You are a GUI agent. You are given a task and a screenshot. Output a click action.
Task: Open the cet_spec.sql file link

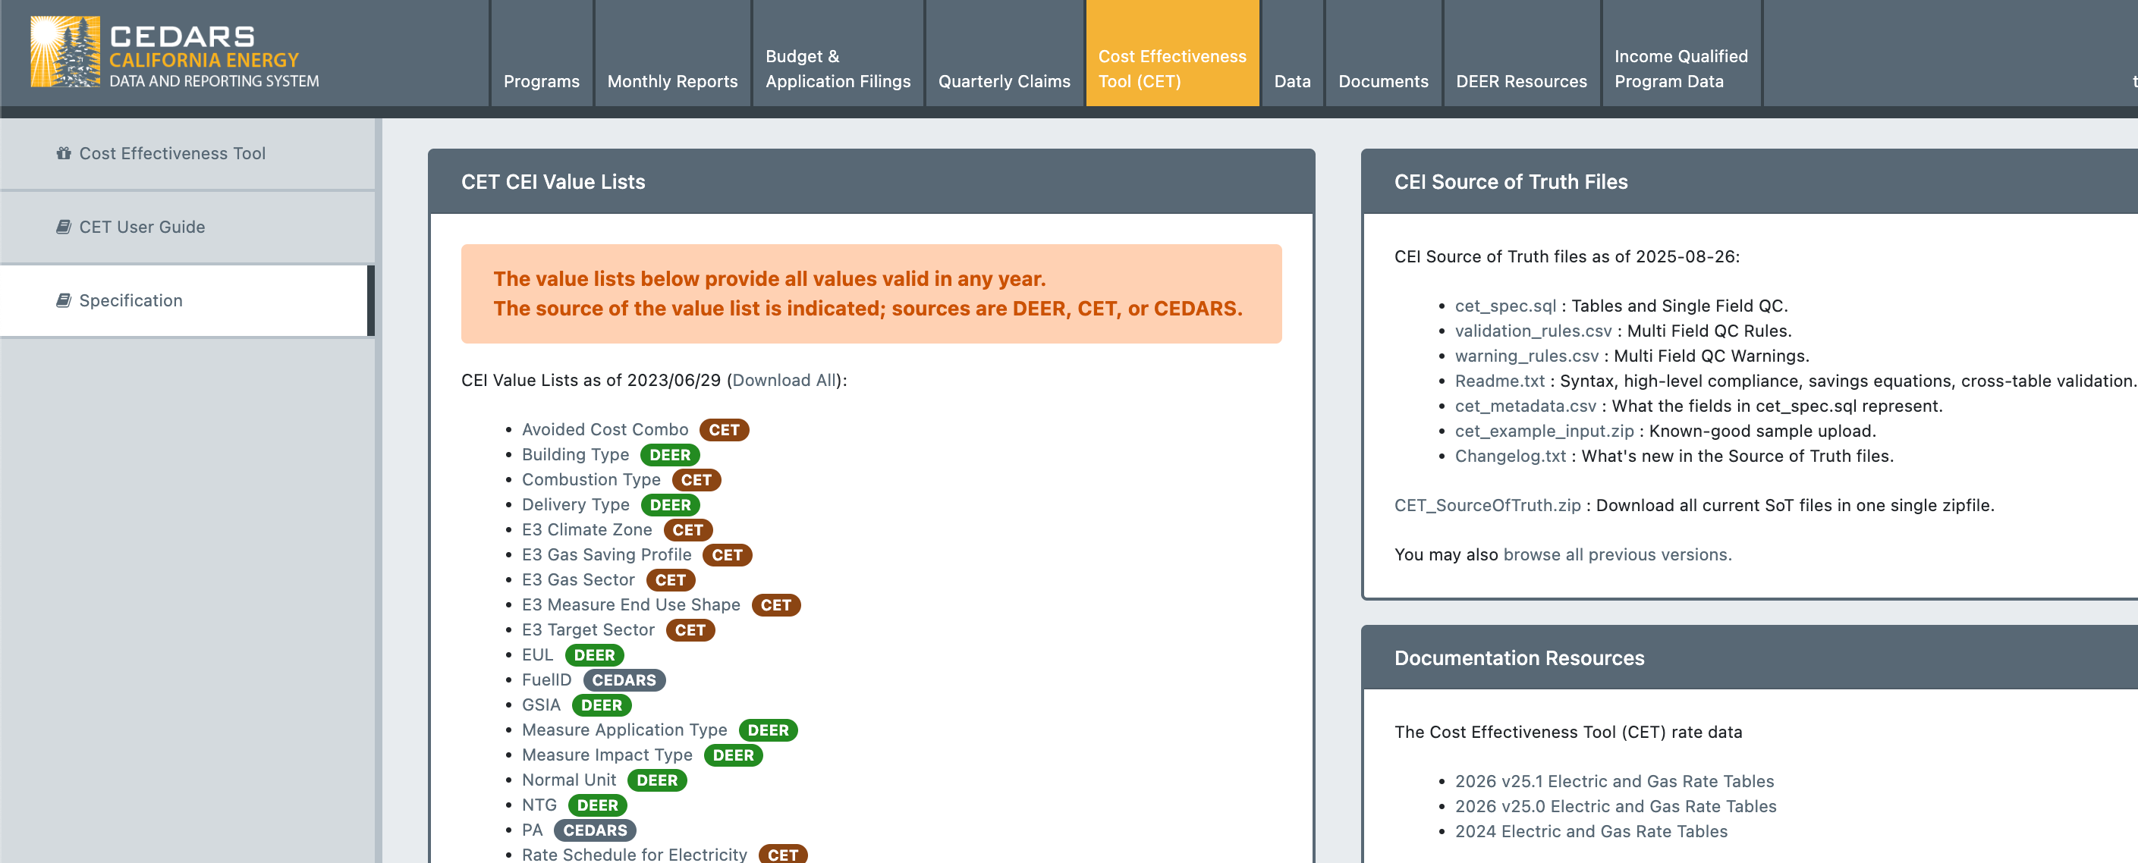[x=1504, y=306]
